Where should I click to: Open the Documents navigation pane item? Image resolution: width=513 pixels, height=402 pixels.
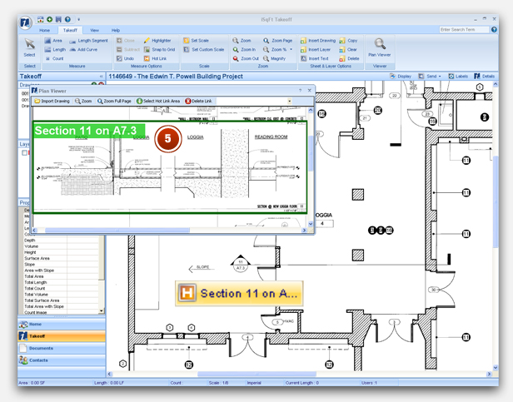click(x=62, y=349)
